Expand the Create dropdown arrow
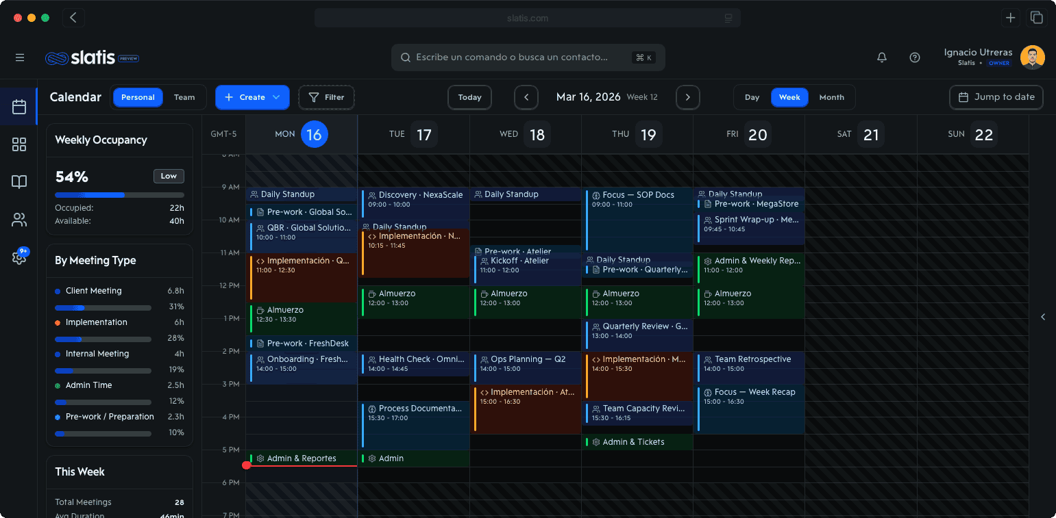1056x518 pixels. [275, 97]
